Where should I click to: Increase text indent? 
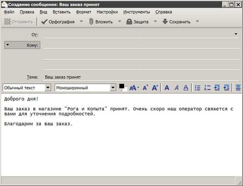point(226,88)
